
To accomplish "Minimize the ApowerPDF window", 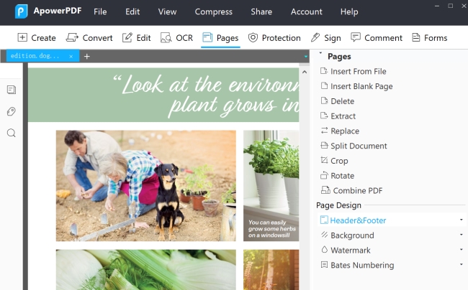I will [x=437, y=6].
